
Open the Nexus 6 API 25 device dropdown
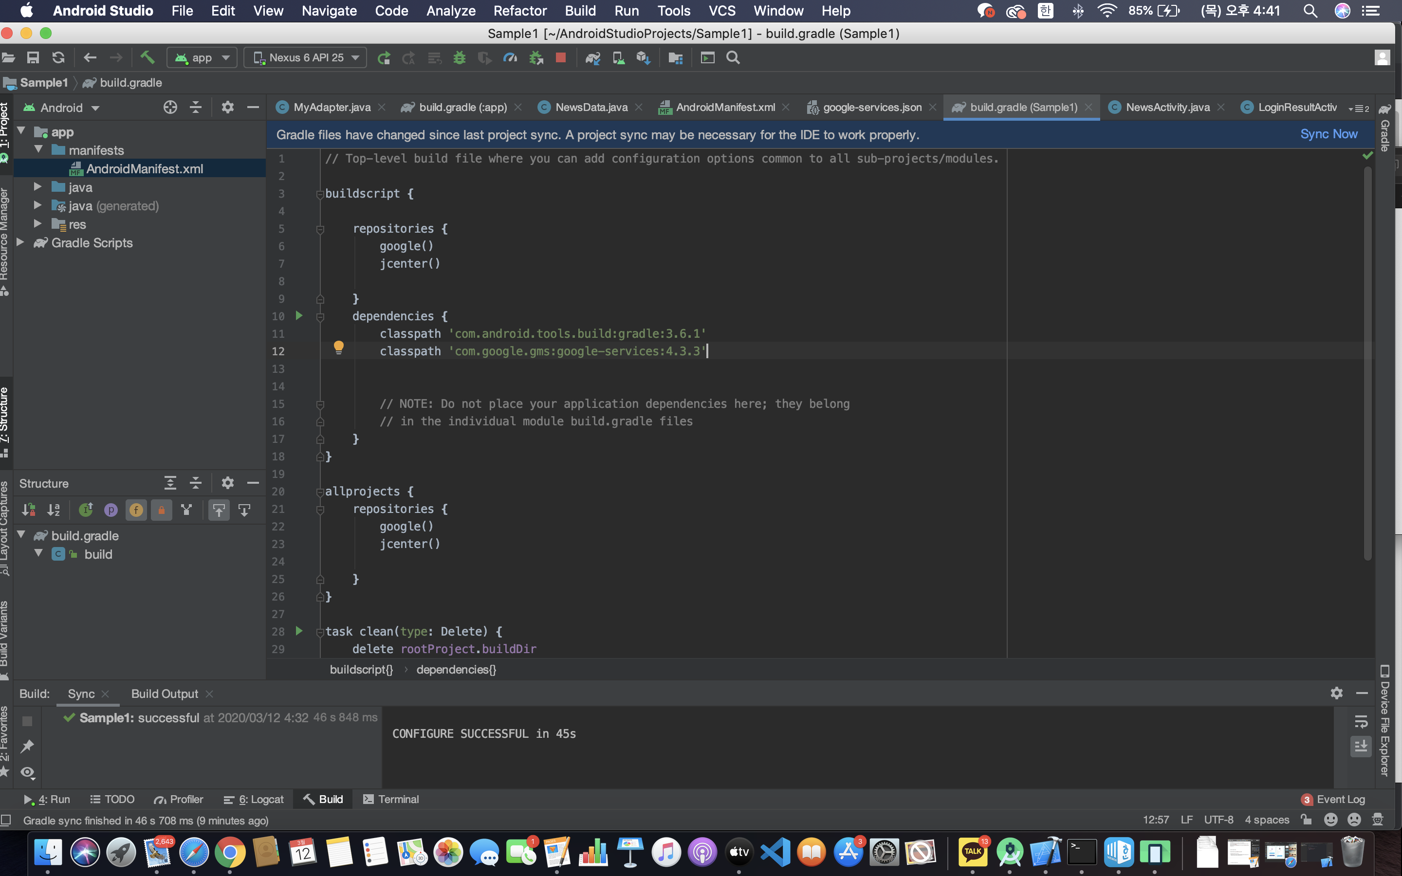305,57
